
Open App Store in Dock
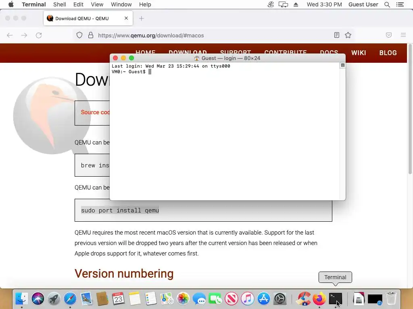coord(264,299)
